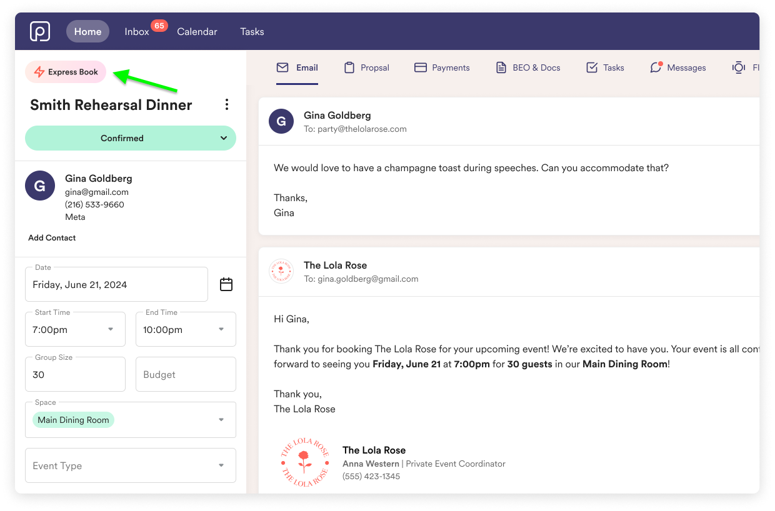Open the End Time dropdown
This screenshot has height=511, width=775.
[x=186, y=329]
